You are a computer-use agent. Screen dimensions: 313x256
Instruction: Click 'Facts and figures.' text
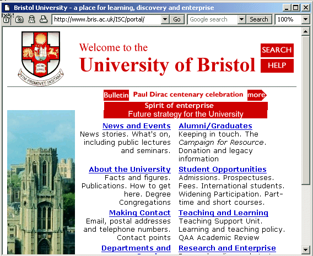pos(138,178)
